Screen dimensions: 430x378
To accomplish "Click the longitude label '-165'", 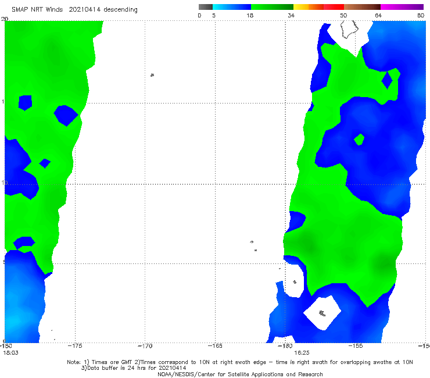I will point(215,346).
